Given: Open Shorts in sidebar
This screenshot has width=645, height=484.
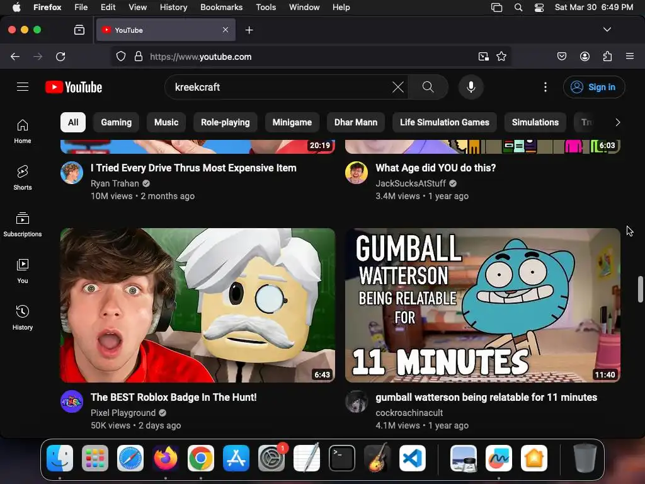Looking at the screenshot, I should tap(23, 178).
